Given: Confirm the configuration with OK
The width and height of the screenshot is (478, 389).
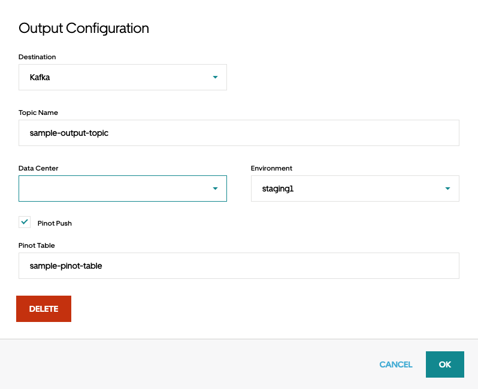Looking at the screenshot, I should coord(444,364).
